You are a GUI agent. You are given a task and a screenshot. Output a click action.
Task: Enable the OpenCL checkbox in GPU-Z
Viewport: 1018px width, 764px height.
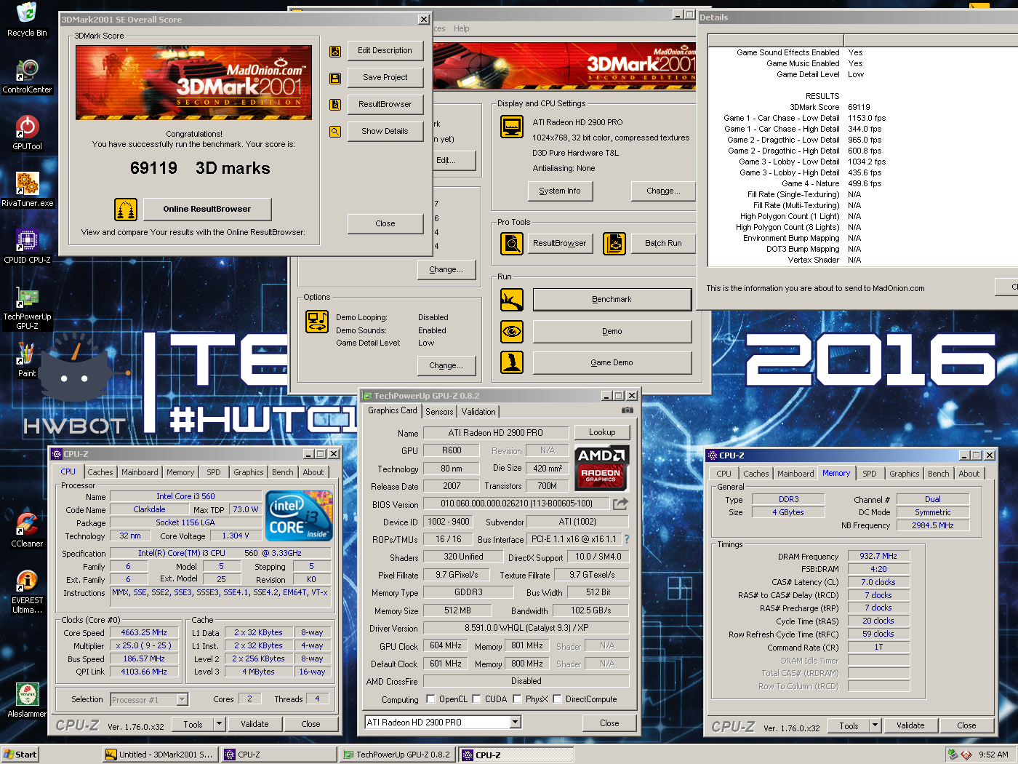430,699
